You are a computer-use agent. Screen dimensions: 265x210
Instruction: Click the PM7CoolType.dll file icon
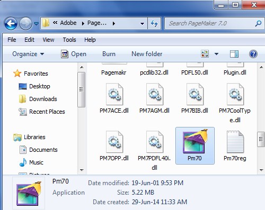235,94
